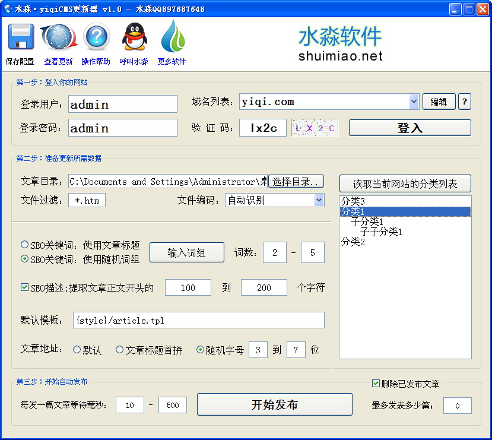Click the 登入 button

click(410, 128)
